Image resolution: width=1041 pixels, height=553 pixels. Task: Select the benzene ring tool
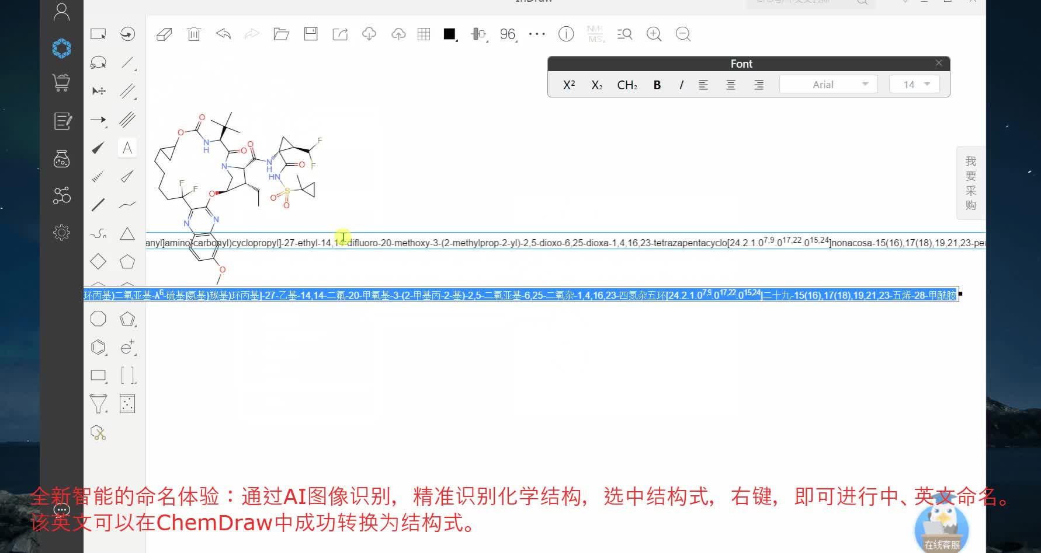click(98, 346)
